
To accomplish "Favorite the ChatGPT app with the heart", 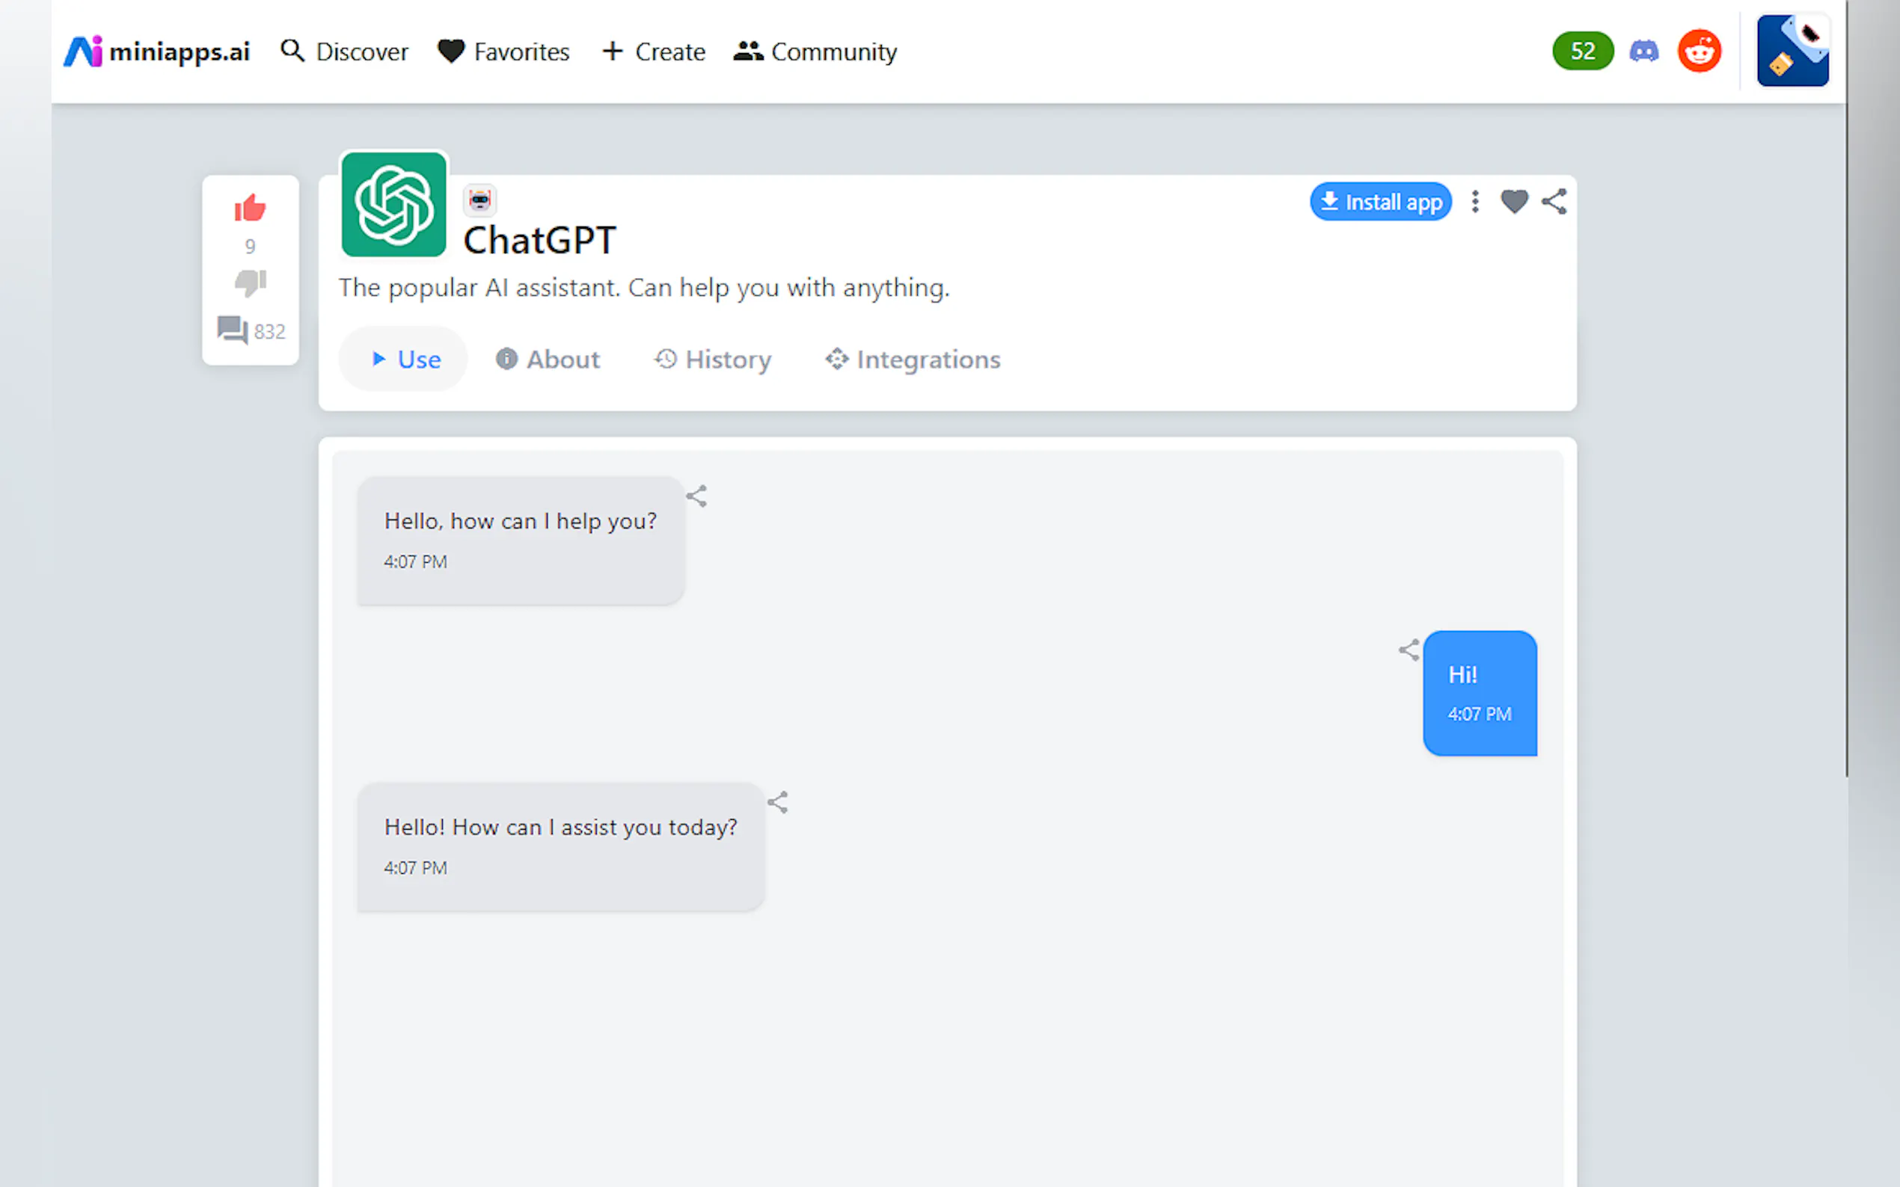I will 1513,201.
